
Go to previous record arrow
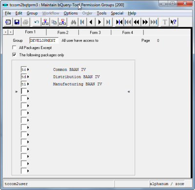click(91, 22)
